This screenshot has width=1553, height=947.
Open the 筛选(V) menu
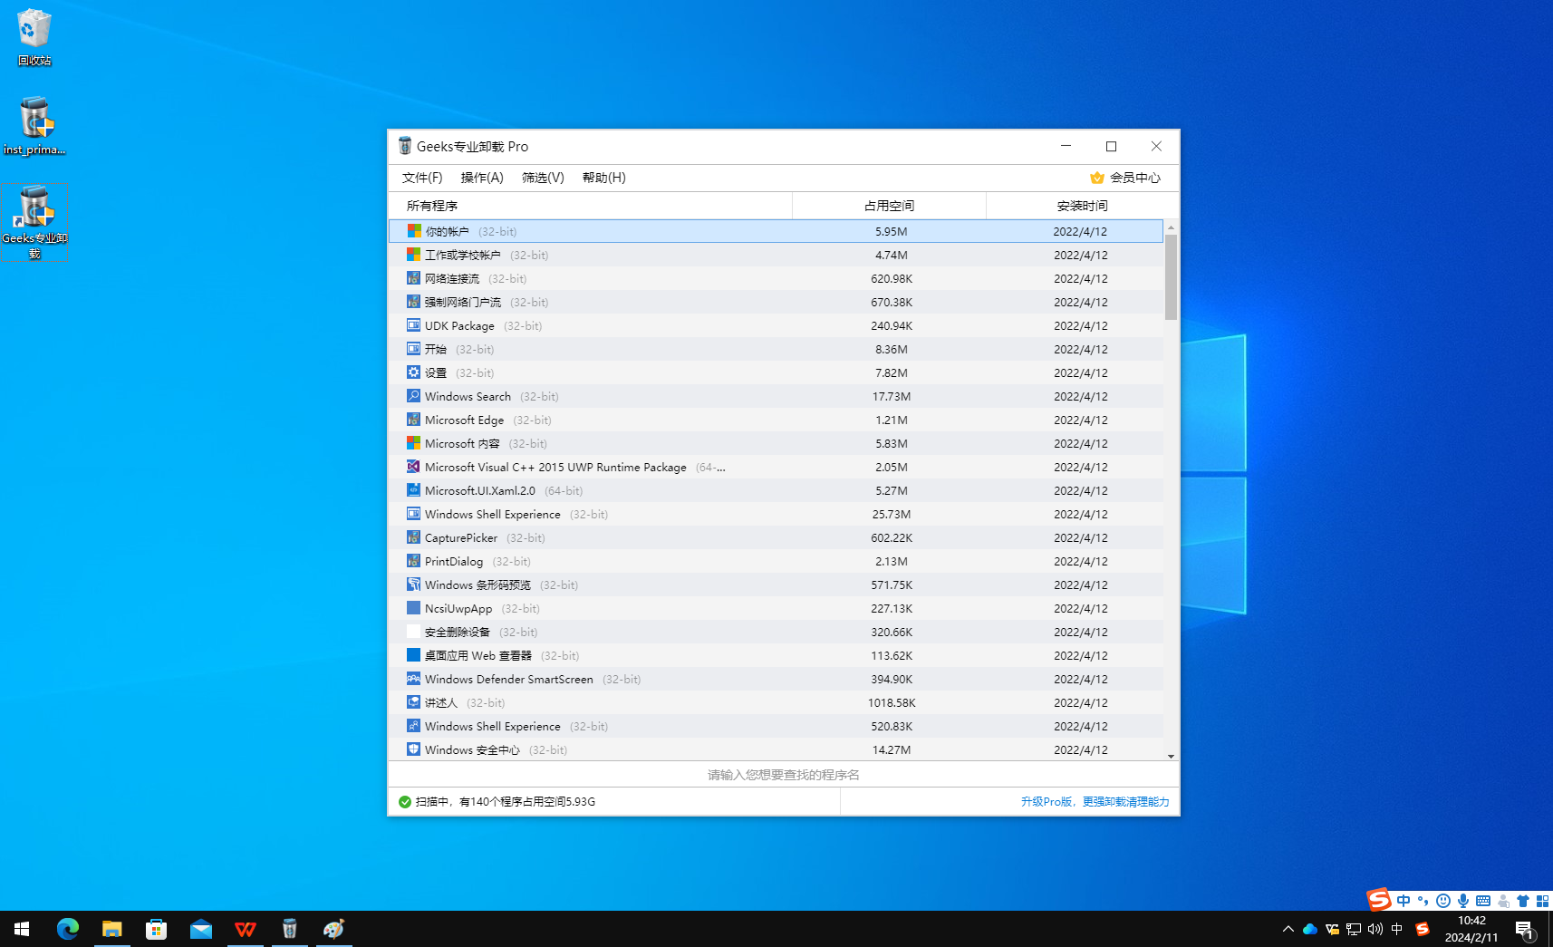click(x=543, y=178)
